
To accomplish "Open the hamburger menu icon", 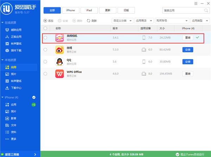I will [x=196, y=4].
